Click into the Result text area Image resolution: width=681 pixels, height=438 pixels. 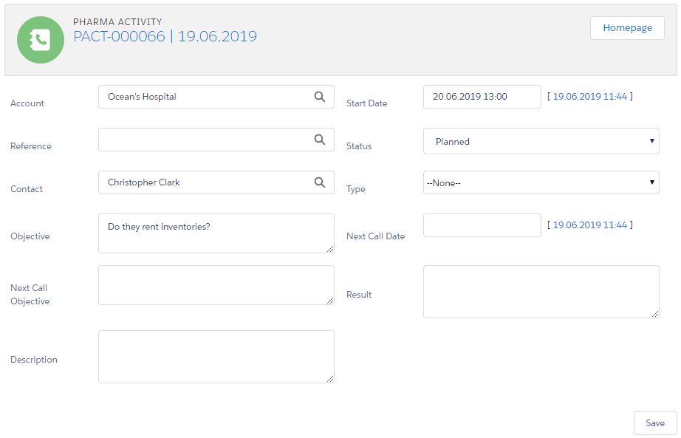(541, 292)
